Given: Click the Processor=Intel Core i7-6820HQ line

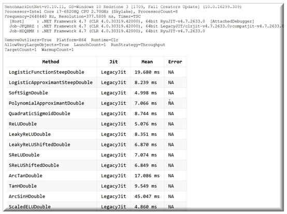Looking at the screenshot, I should (91, 11).
